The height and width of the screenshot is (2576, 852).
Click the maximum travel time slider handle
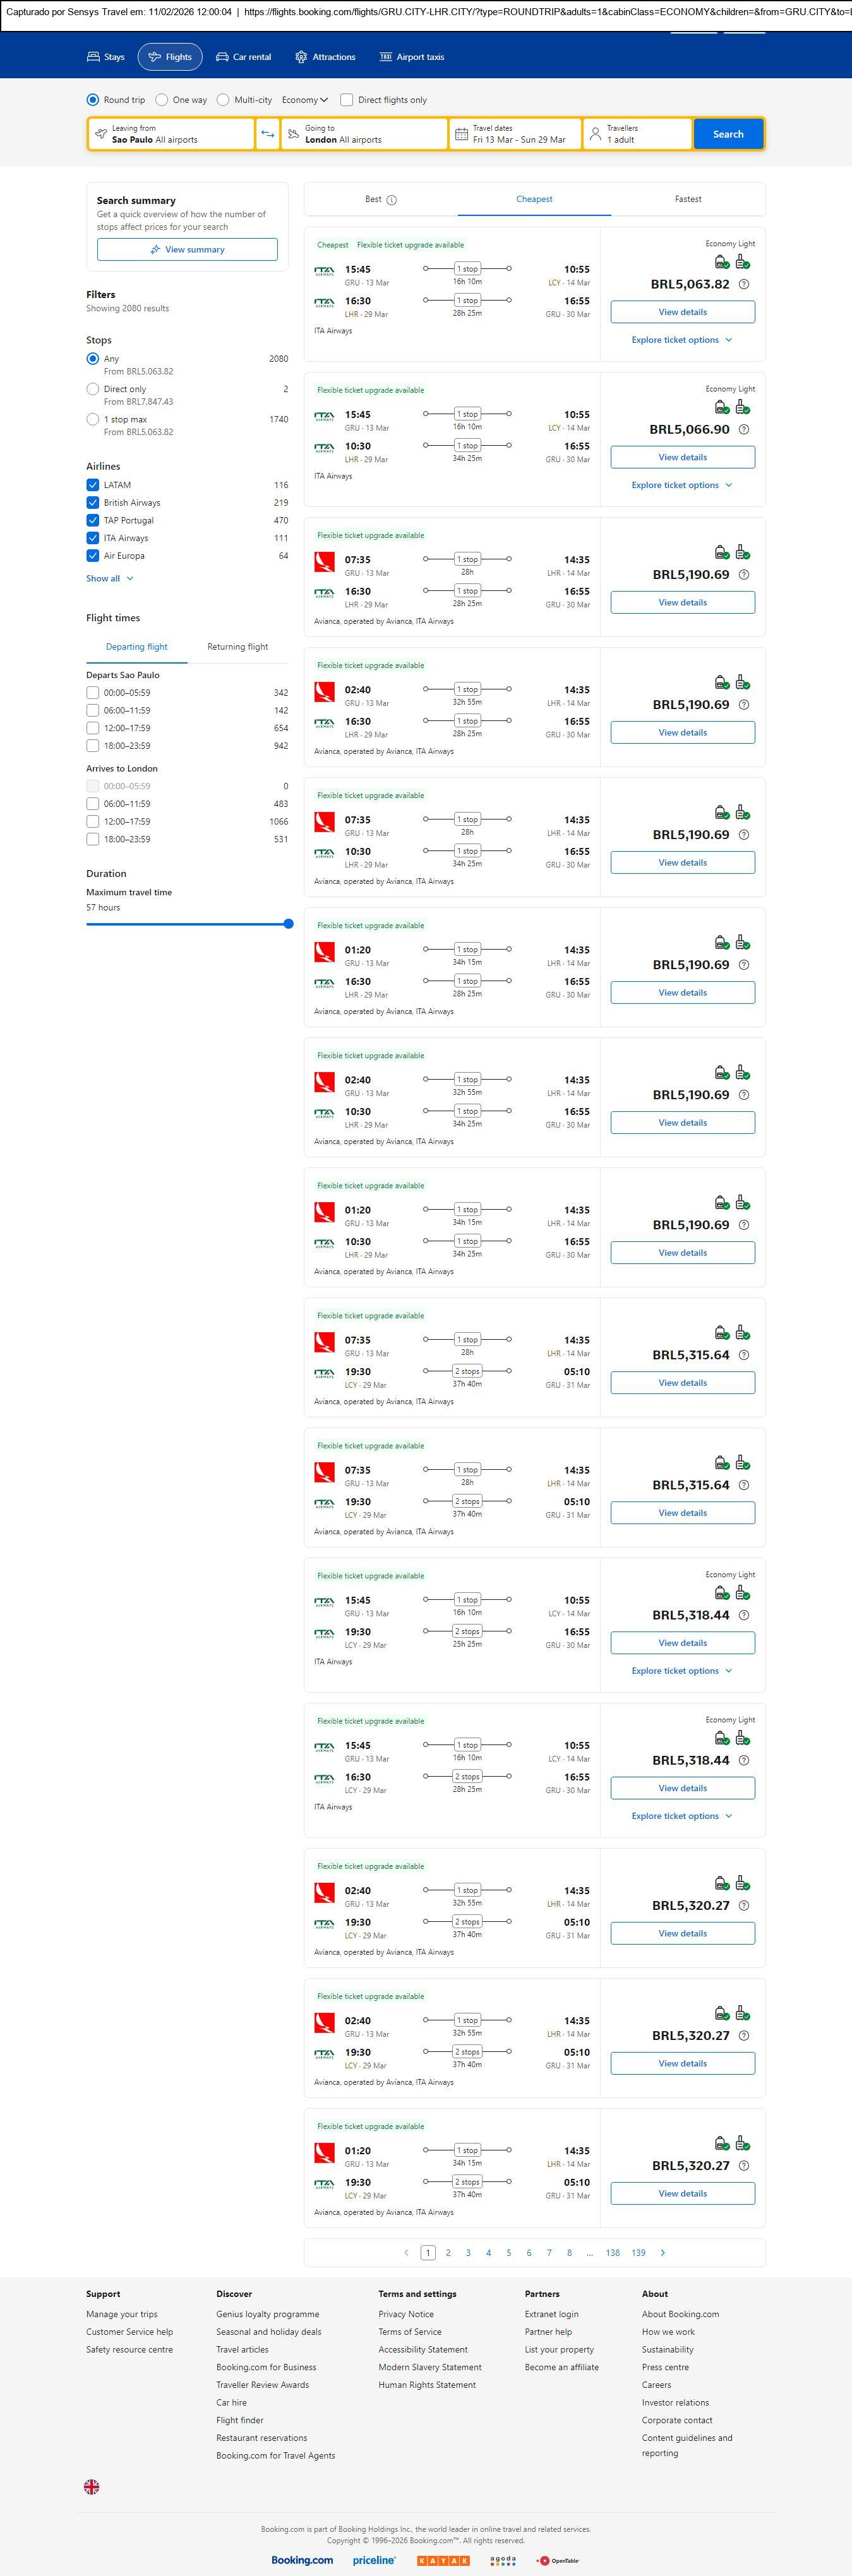[288, 924]
